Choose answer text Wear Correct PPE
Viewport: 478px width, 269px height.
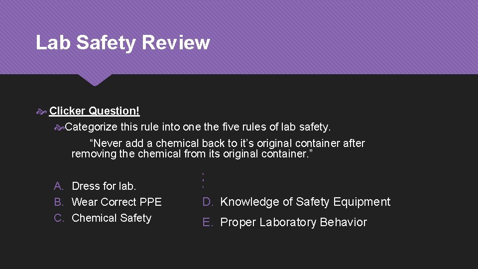pyautogui.click(x=117, y=202)
